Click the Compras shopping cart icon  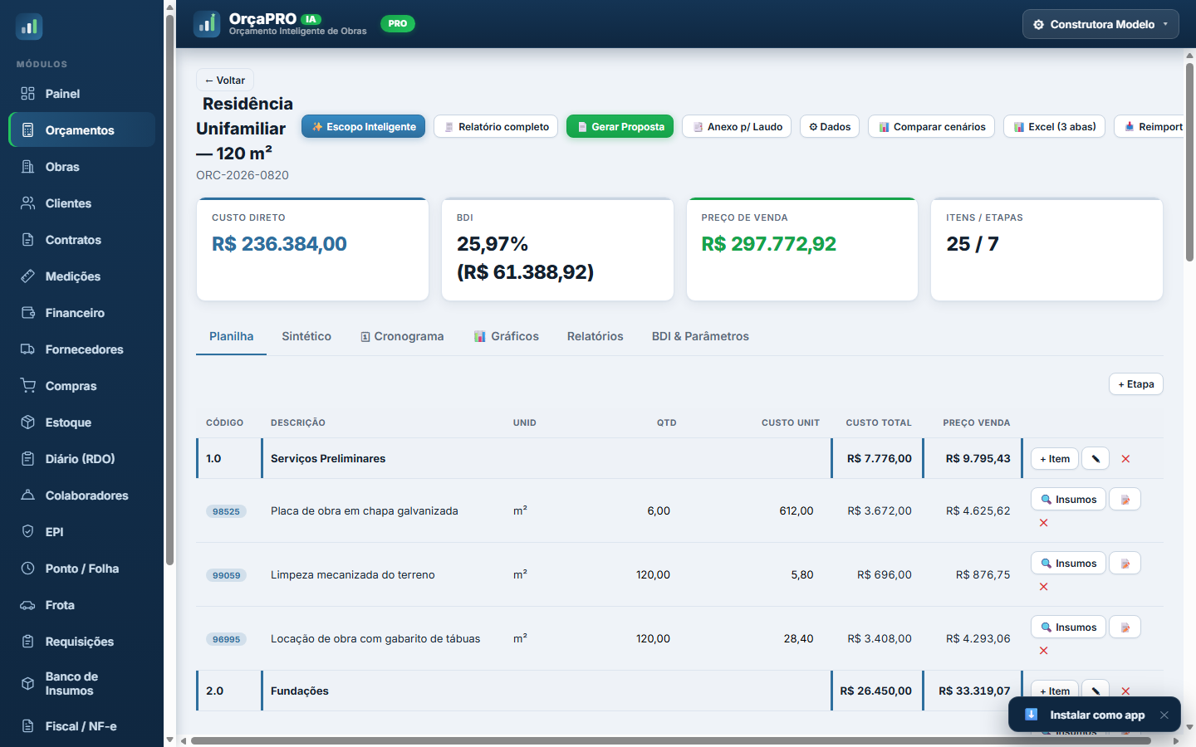[28, 386]
